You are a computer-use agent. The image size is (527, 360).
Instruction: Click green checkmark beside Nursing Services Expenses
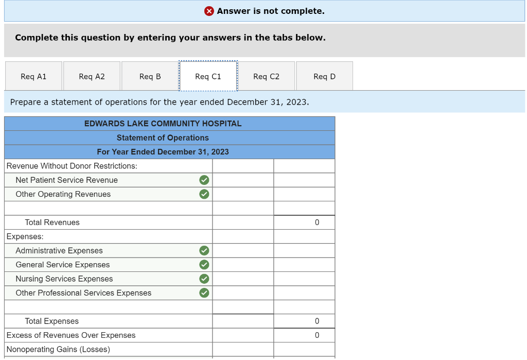[204, 279]
